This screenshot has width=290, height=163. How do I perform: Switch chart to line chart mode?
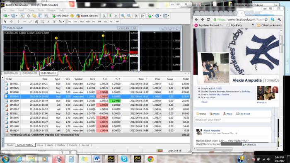[x=116, y=16]
